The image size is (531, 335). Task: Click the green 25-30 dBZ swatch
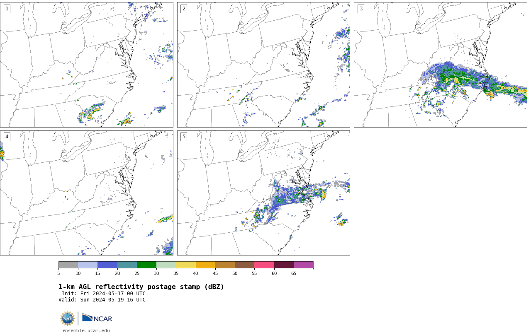click(146, 265)
